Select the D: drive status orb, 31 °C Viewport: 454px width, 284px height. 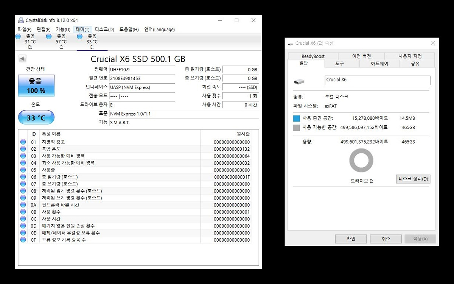18,36
